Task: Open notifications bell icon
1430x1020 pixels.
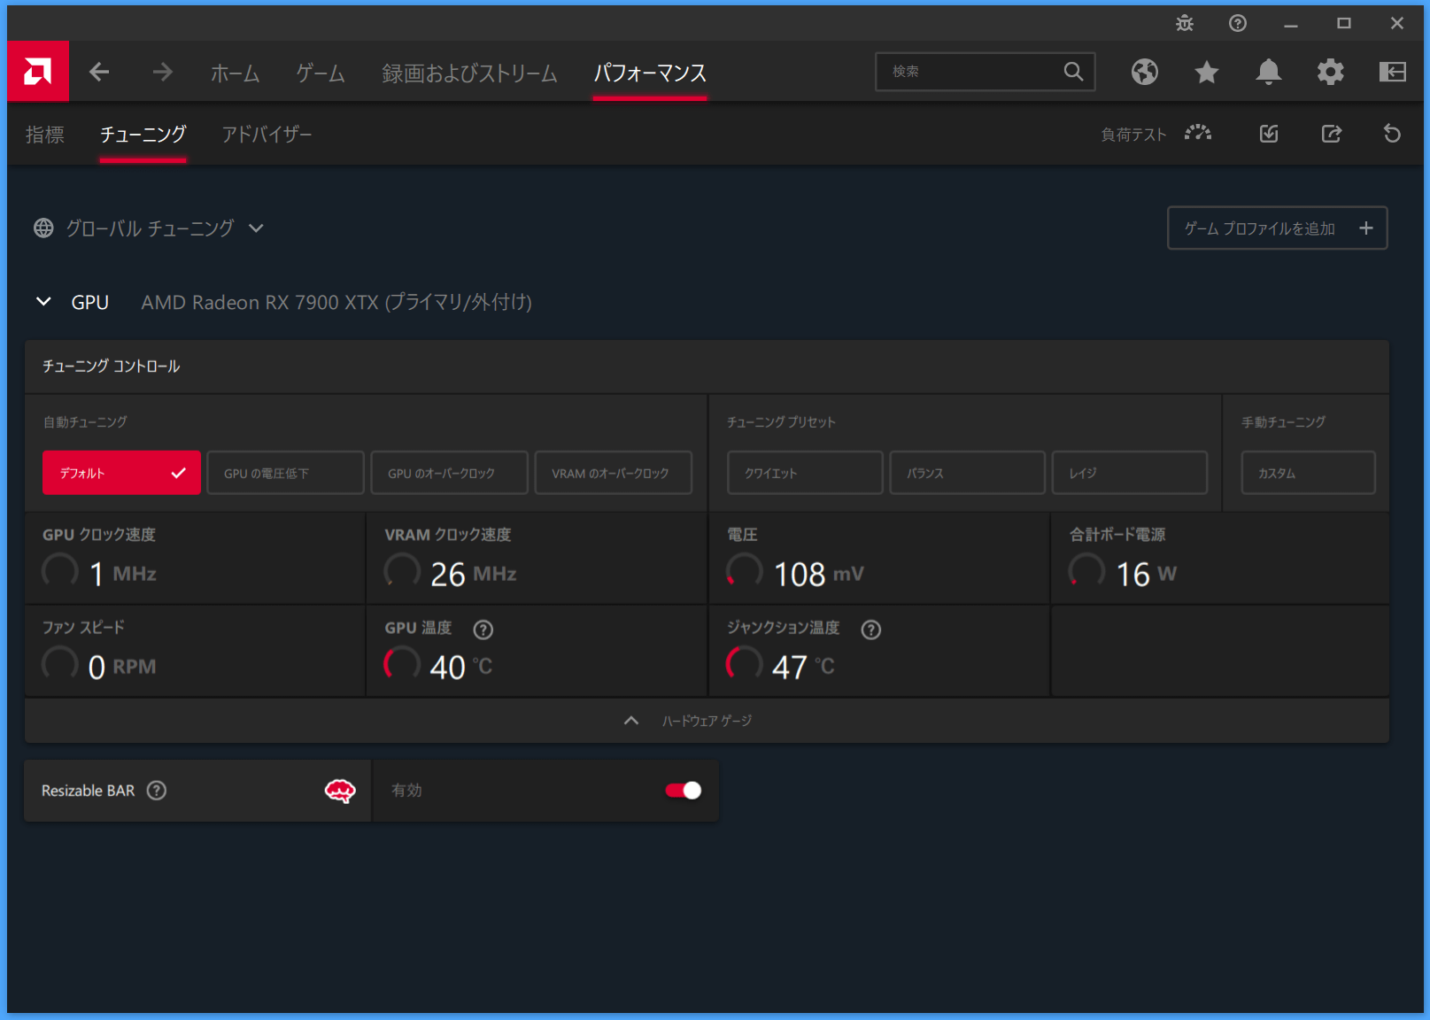Action: (1269, 72)
